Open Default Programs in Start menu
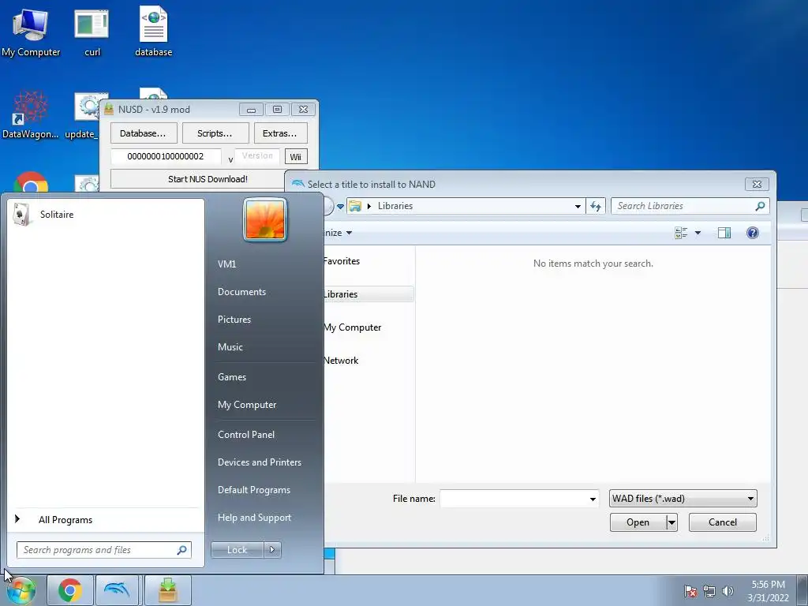Image resolution: width=808 pixels, height=606 pixels. click(253, 490)
